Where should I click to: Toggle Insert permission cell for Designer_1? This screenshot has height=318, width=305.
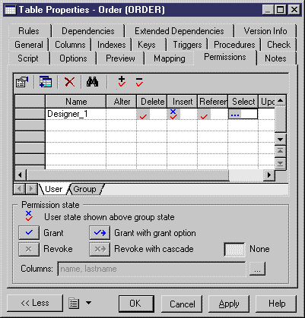tap(182, 114)
